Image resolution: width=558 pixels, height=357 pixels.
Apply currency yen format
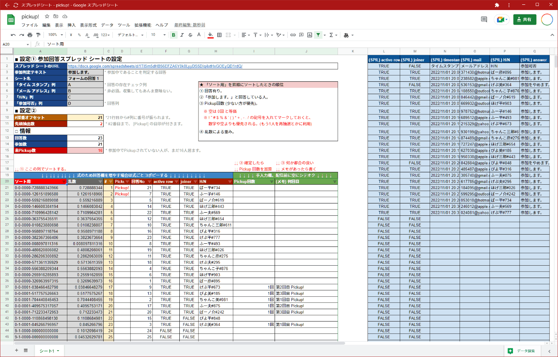click(x=71, y=35)
